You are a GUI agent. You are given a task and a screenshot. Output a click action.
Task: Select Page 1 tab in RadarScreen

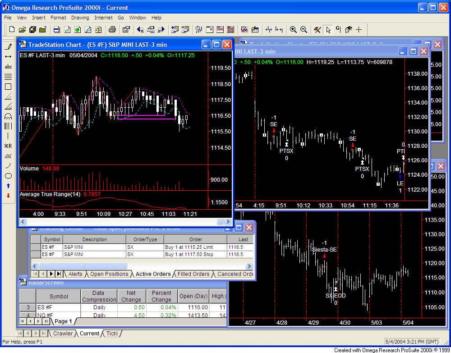pos(63,321)
